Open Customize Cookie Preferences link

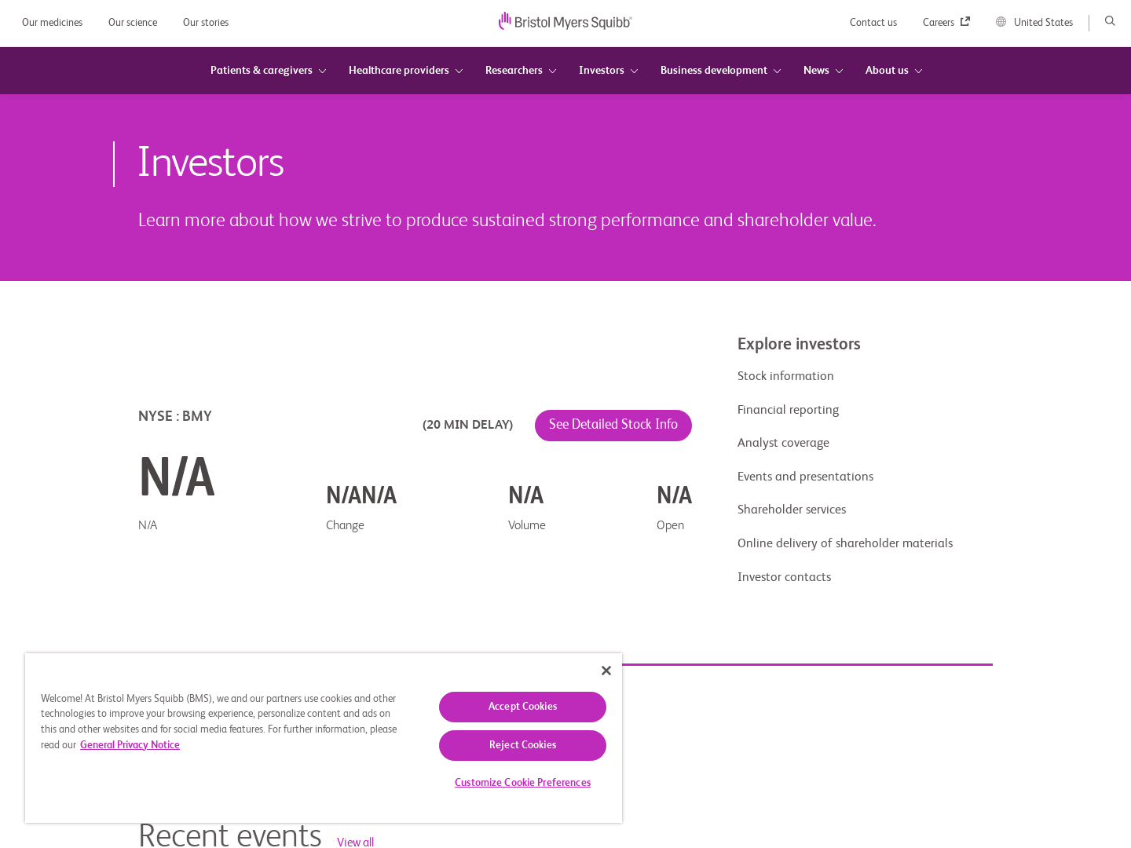pyautogui.click(x=522, y=783)
